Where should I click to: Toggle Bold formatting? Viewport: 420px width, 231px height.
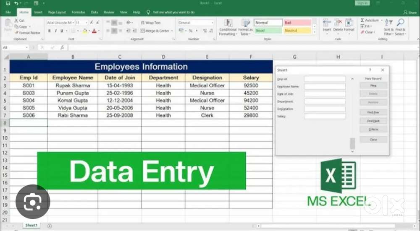tap(49, 31)
